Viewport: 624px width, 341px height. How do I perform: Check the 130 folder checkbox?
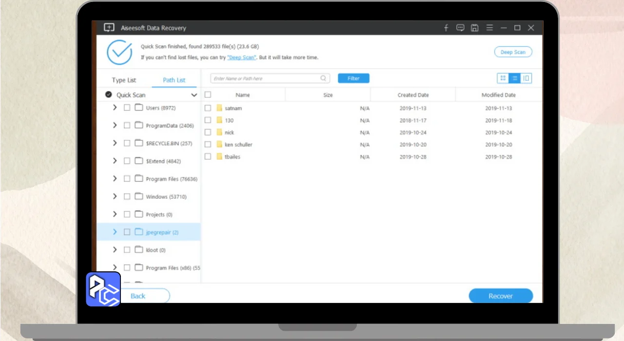pyautogui.click(x=208, y=120)
